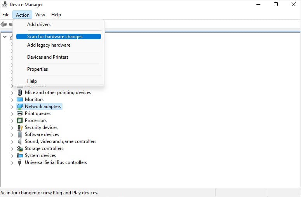Select the Storage controllers label
The height and width of the screenshot is (197, 301).
[44, 148]
